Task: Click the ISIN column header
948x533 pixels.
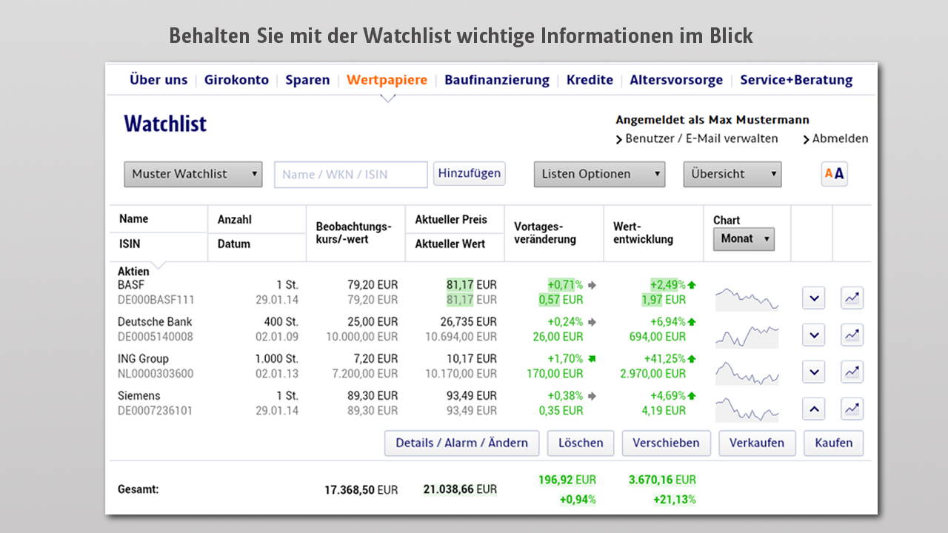Action: [130, 244]
